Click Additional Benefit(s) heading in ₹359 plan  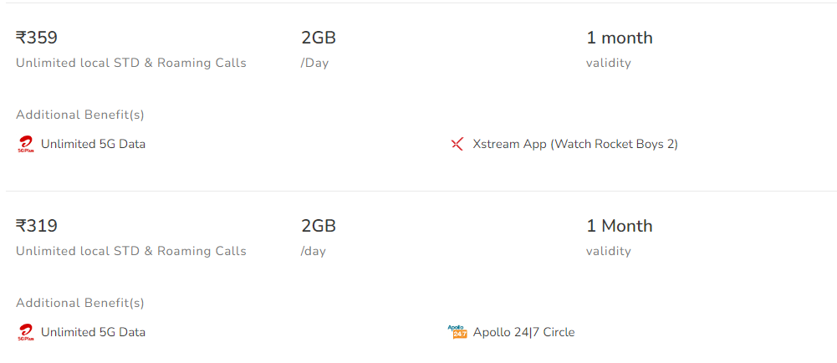[x=80, y=115]
